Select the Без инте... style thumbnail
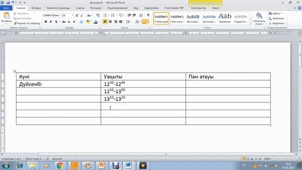Screen dimensions: 302x170 (177, 18)
